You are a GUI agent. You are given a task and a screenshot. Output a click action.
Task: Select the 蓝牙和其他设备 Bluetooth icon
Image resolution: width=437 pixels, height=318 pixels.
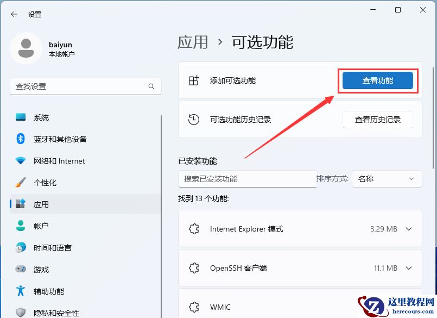[x=20, y=139]
